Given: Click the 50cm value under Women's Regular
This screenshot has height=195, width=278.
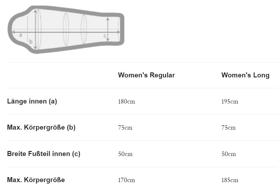Looking at the screenshot, I should click(x=125, y=154).
